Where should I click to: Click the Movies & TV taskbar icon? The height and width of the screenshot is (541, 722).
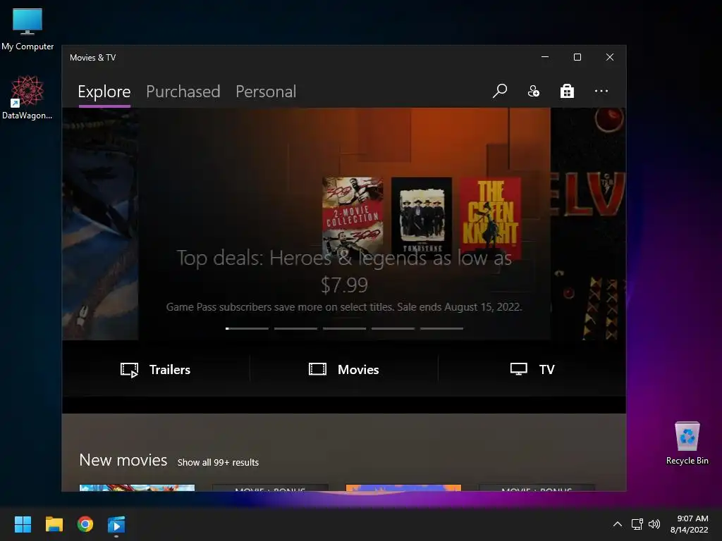tap(116, 525)
